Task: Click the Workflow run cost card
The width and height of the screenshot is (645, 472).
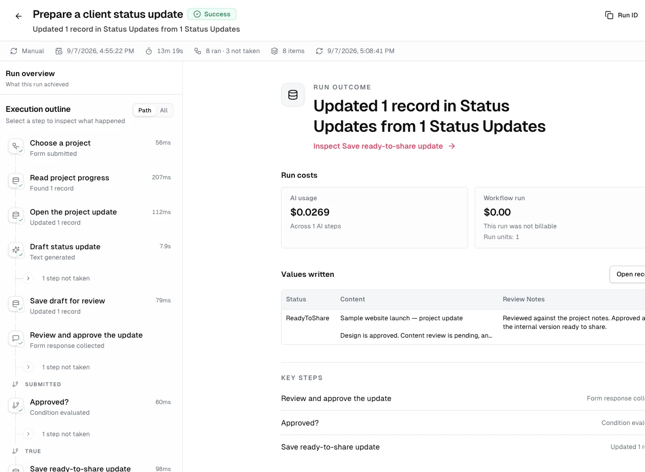Action: [x=560, y=218]
